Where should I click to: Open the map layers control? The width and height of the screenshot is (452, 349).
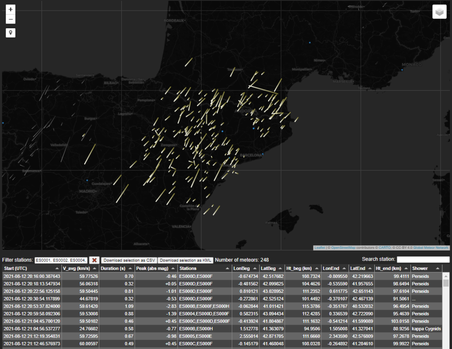tap(439, 12)
